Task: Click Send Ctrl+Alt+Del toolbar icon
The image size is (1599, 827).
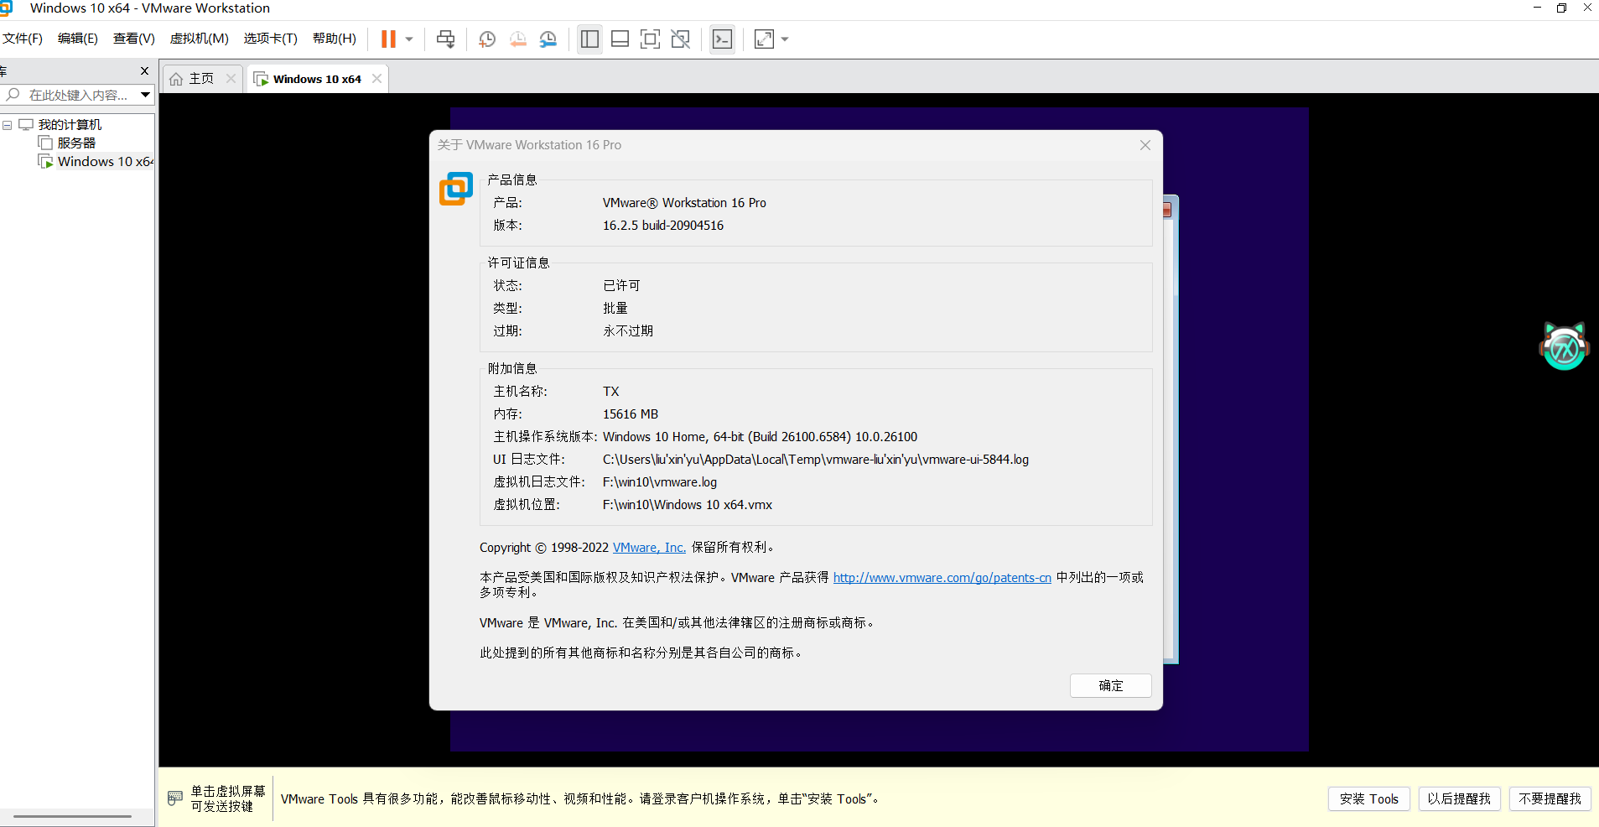Action: [446, 39]
